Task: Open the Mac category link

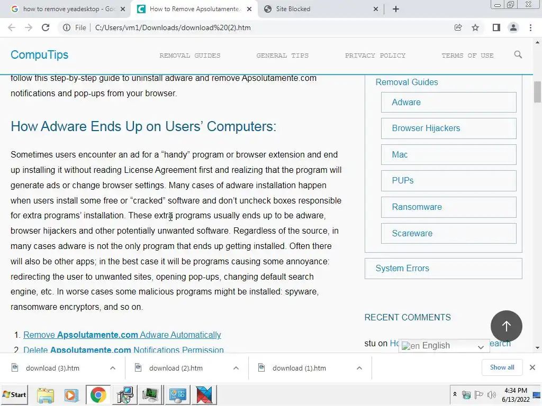Action: pyautogui.click(x=449, y=154)
